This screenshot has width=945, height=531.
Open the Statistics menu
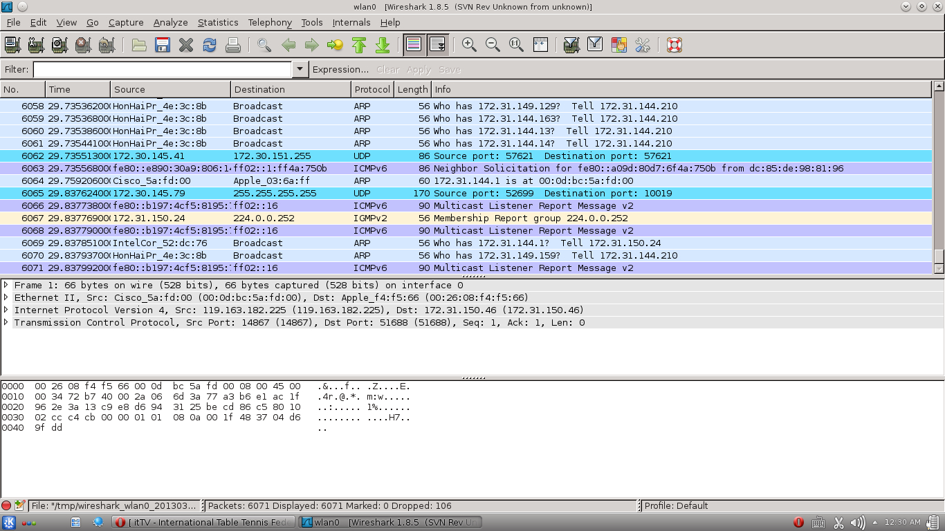[217, 22]
